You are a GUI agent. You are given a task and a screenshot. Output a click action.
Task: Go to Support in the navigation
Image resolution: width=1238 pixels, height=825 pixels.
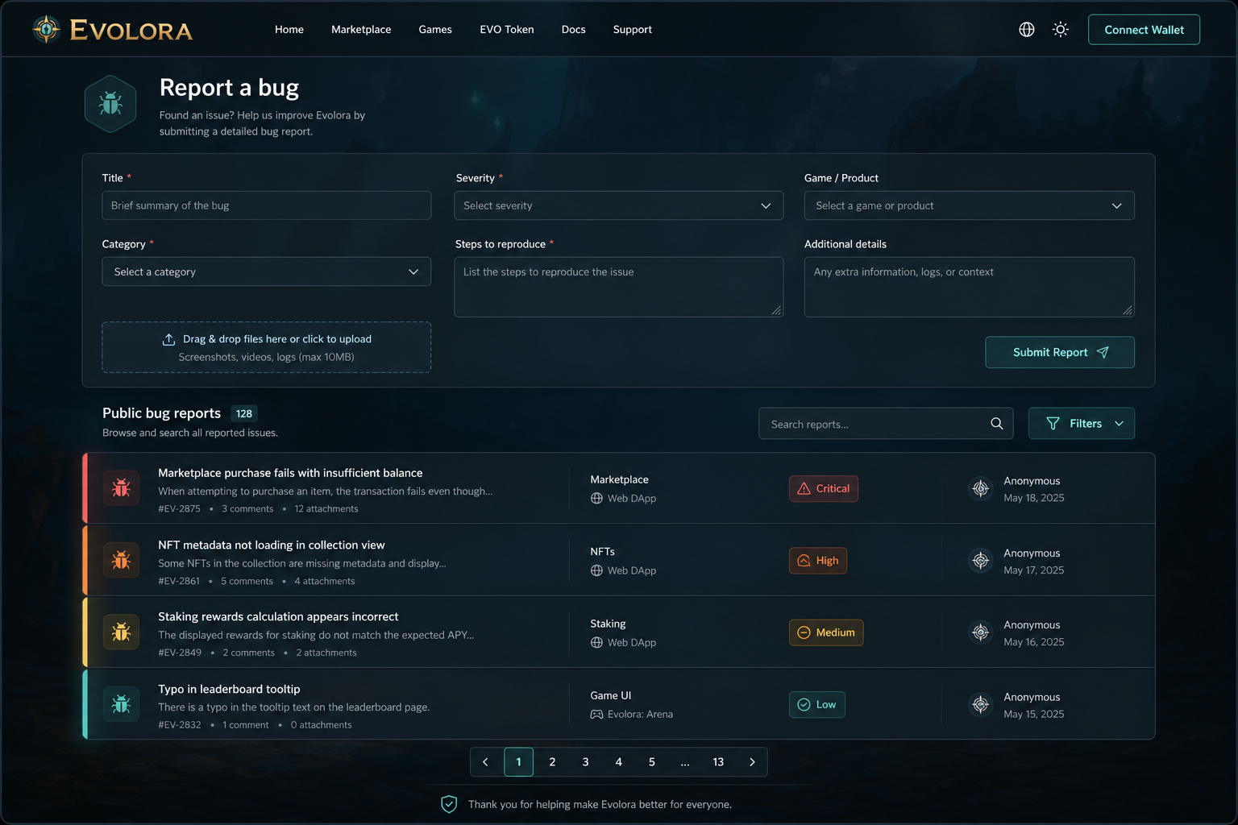pyautogui.click(x=633, y=29)
